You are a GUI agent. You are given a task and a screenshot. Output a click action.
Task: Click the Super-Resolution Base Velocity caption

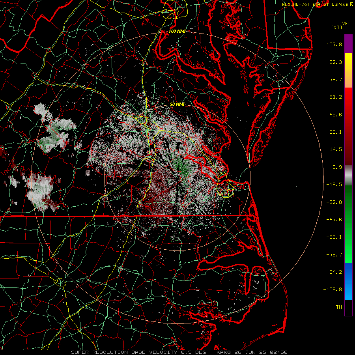179,352
